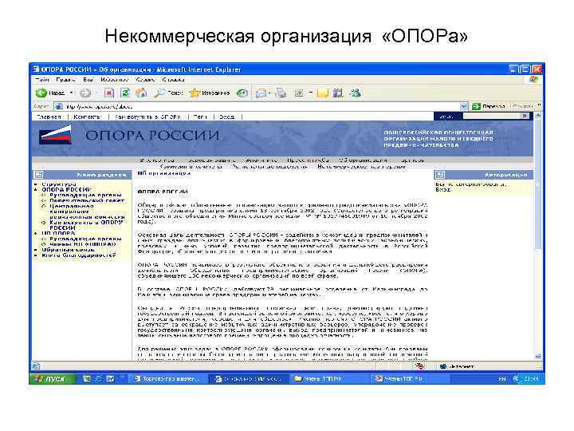Click the Вход link in Авторизация panel

443,189
